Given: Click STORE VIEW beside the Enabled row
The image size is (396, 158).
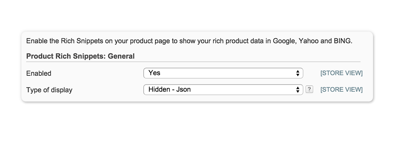Looking at the screenshot, I should click(341, 73).
